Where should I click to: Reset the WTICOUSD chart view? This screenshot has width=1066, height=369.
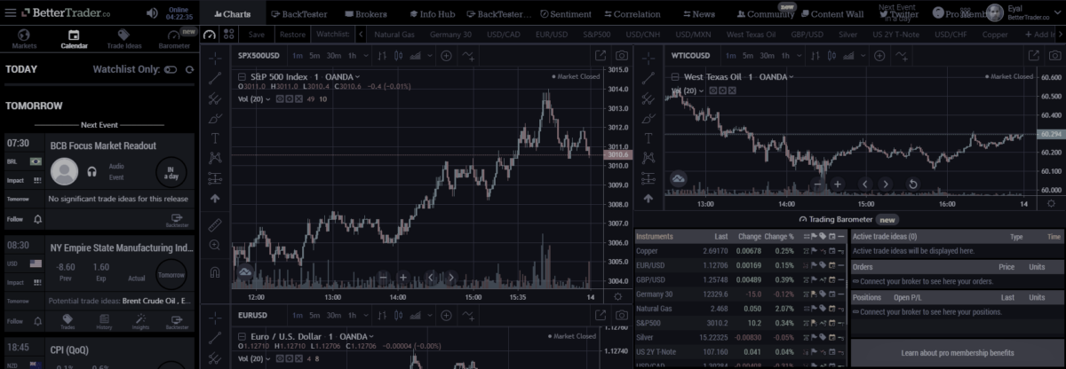(x=912, y=184)
